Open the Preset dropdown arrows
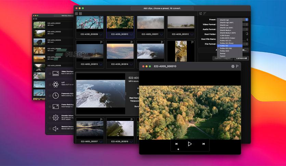 coord(247,20)
